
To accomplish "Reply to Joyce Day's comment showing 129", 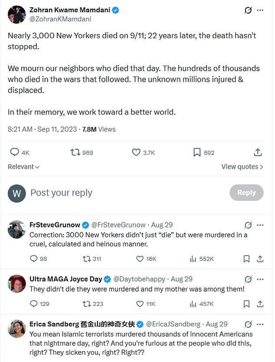I will (39, 304).
